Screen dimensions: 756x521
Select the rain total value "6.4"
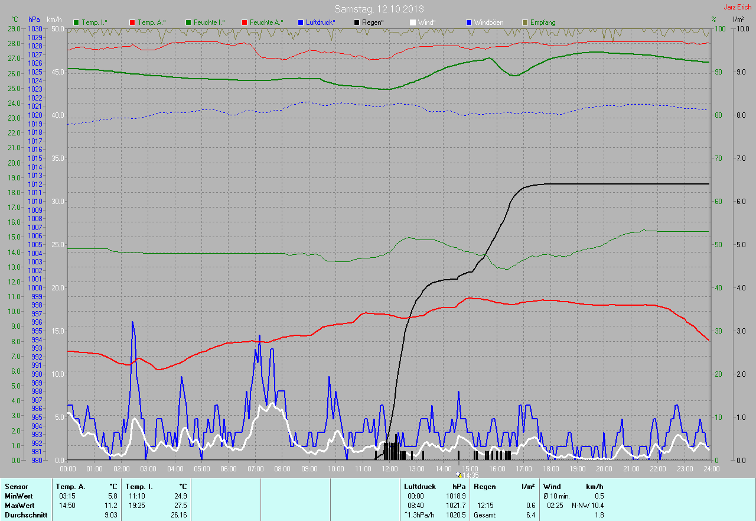pos(530,515)
